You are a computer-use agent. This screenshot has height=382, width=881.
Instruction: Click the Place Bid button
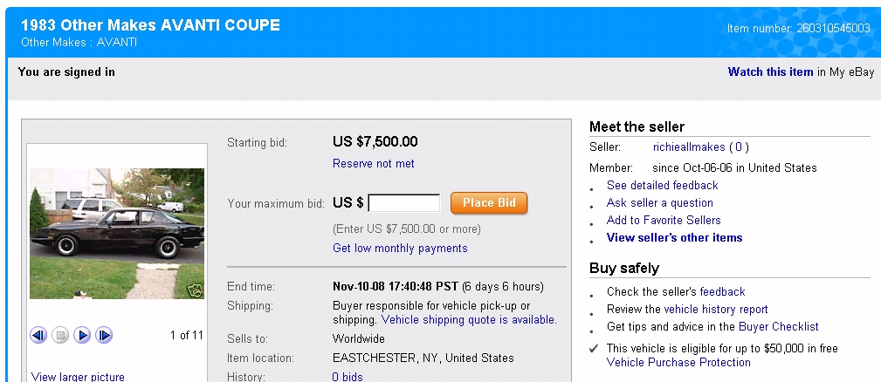click(x=489, y=203)
